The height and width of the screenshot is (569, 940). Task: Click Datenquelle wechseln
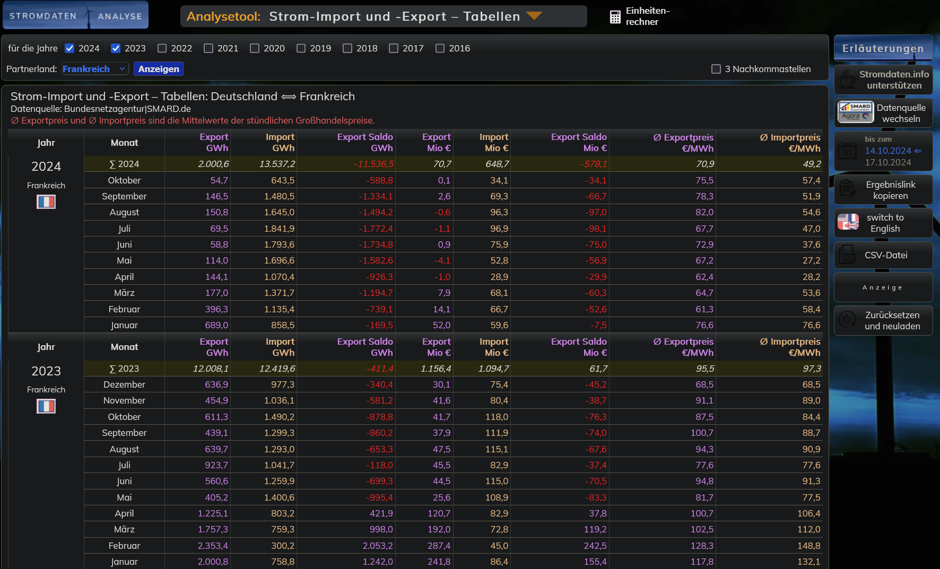(883, 113)
